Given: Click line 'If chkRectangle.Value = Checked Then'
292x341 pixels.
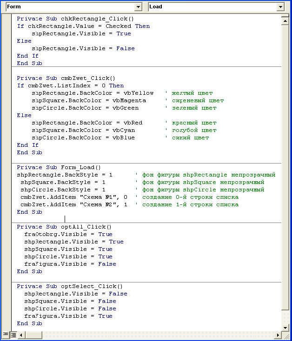Looking at the screenshot, I should (83, 26).
